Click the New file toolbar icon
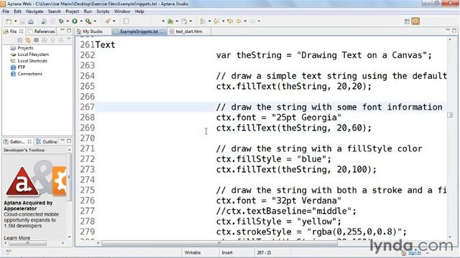The height and width of the screenshot is (258, 460). 9,21
